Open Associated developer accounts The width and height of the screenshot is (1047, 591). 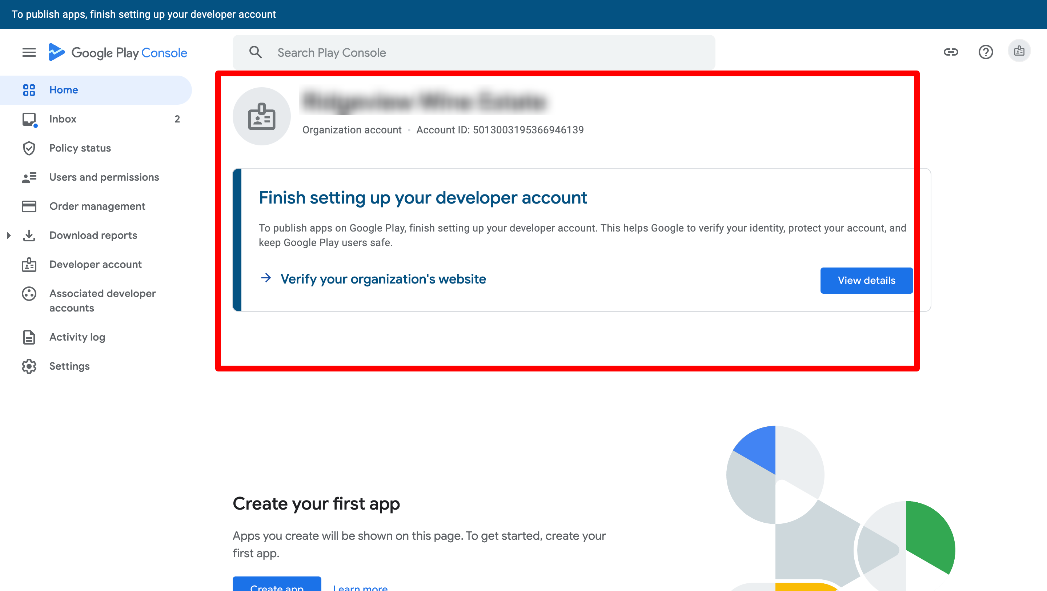pyautogui.click(x=103, y=301)
